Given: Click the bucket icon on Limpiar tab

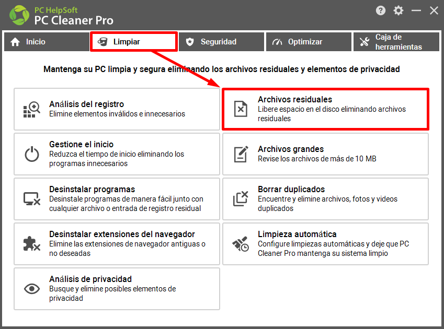Looking at the screenshot, I should point(103,42).
